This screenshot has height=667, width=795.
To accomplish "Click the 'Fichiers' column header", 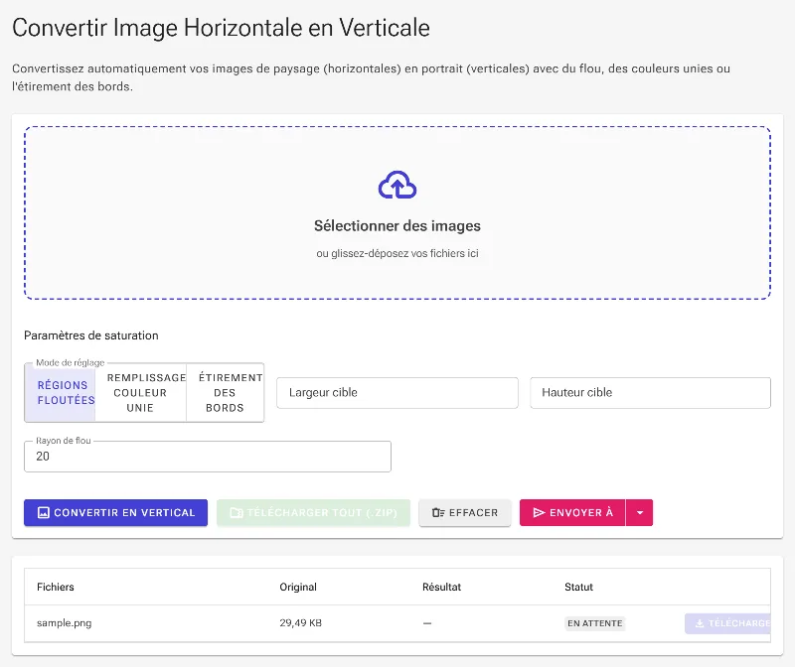I will click(56, 587).
